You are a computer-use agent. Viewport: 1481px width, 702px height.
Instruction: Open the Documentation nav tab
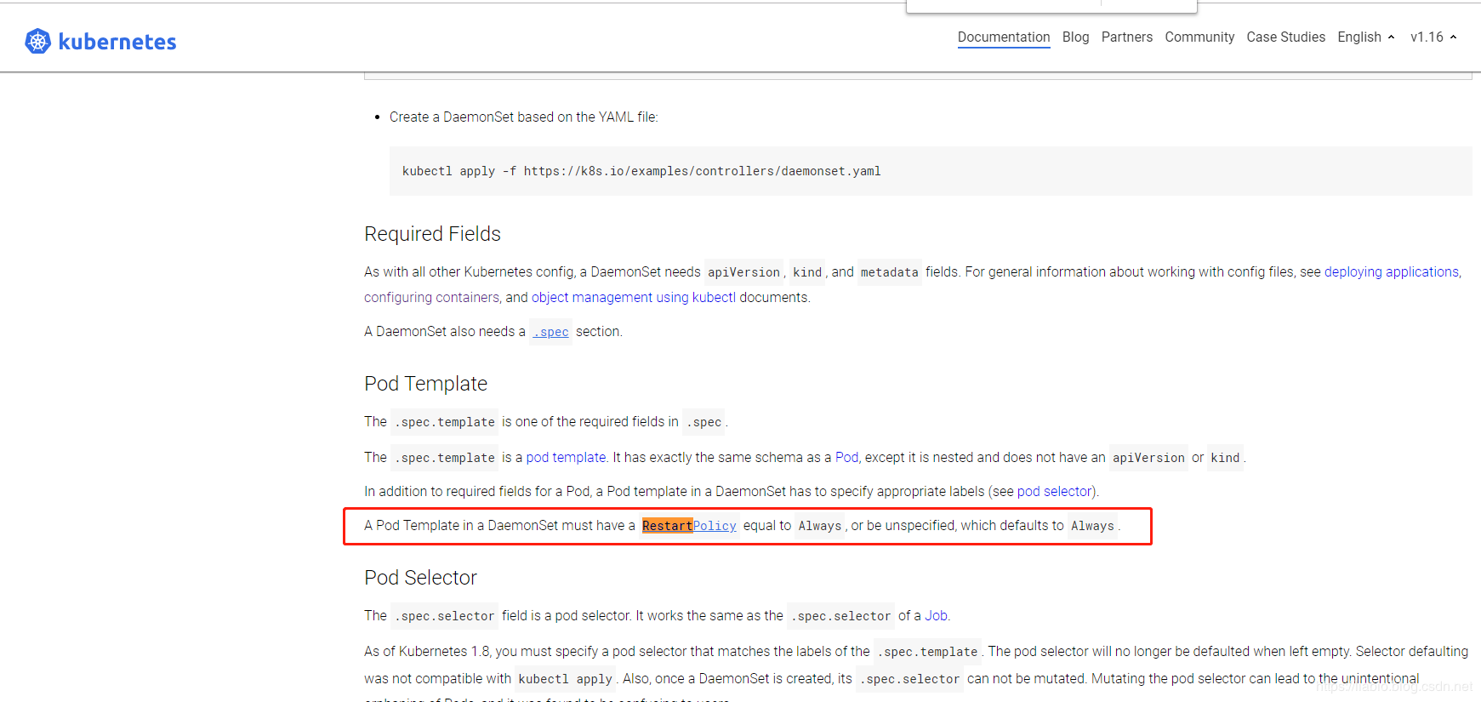(x=1003, y=37)
